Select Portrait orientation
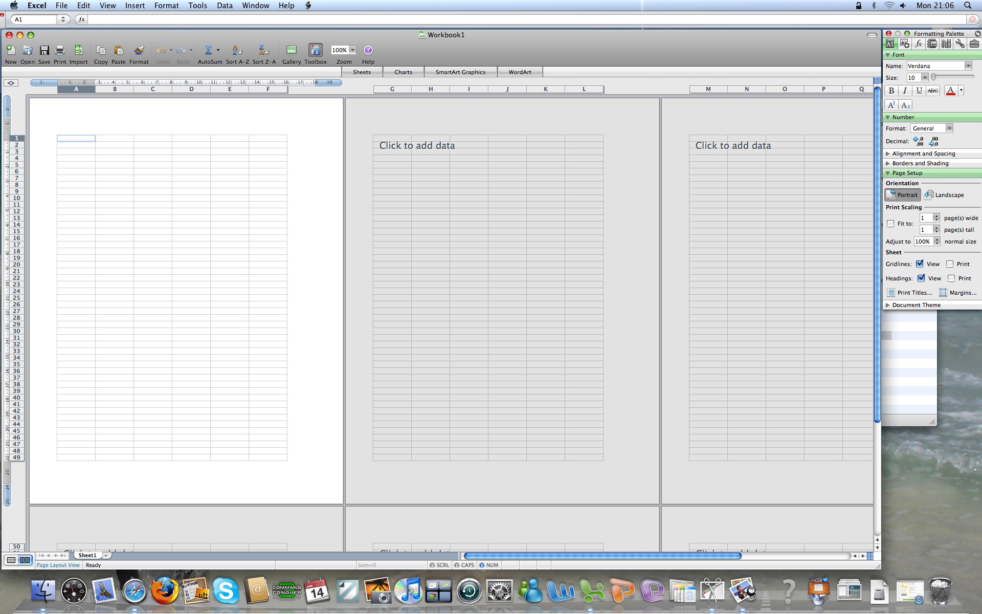The image size is (982, 614). [903, 195]
